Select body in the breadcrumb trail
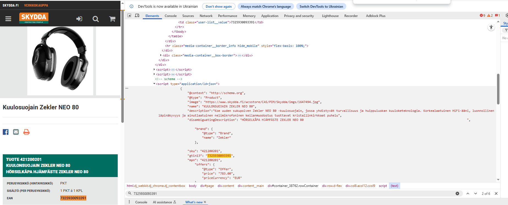508x205 pixels. pos(193,186)
